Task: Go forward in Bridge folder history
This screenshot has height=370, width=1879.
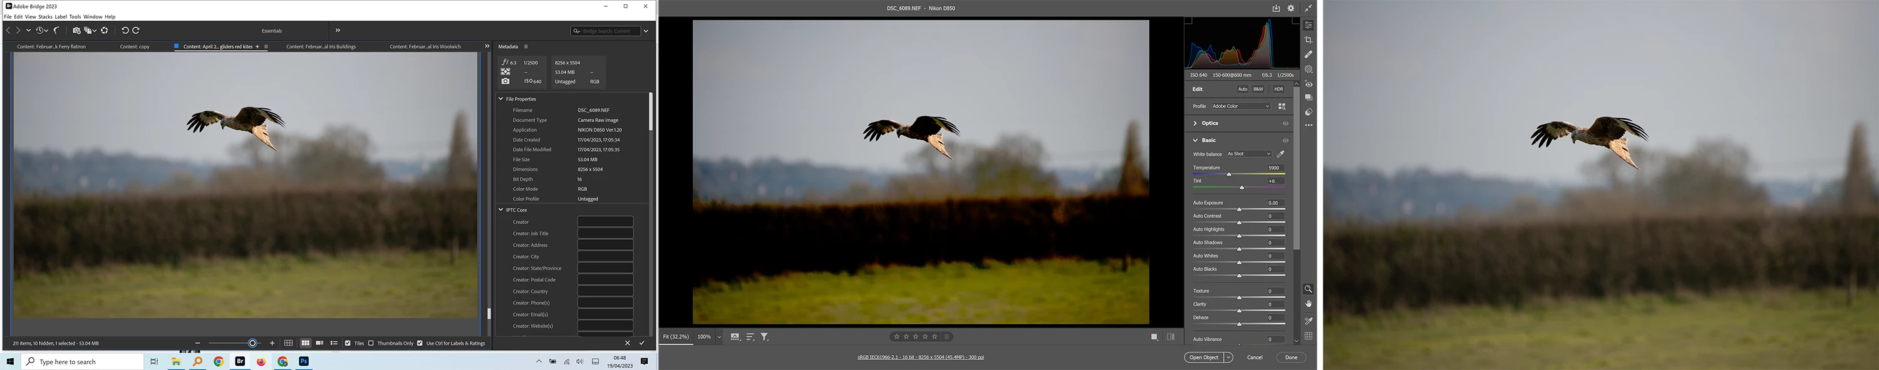Action: pos(18,31)
